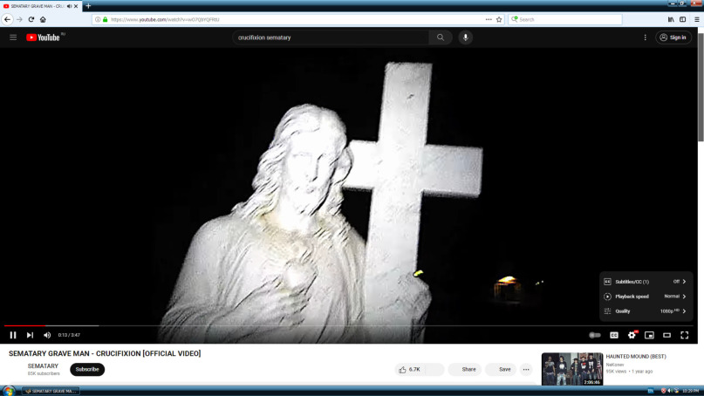Toggle closed captions CC button
This screenshot has width=704, height=396.
(614, 335)
